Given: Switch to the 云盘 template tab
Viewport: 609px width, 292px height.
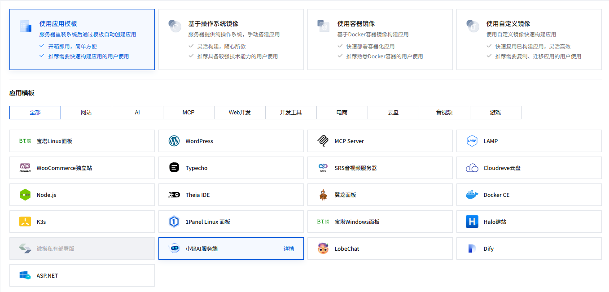Looking at the screenshot, I should [x=393, y=113].
